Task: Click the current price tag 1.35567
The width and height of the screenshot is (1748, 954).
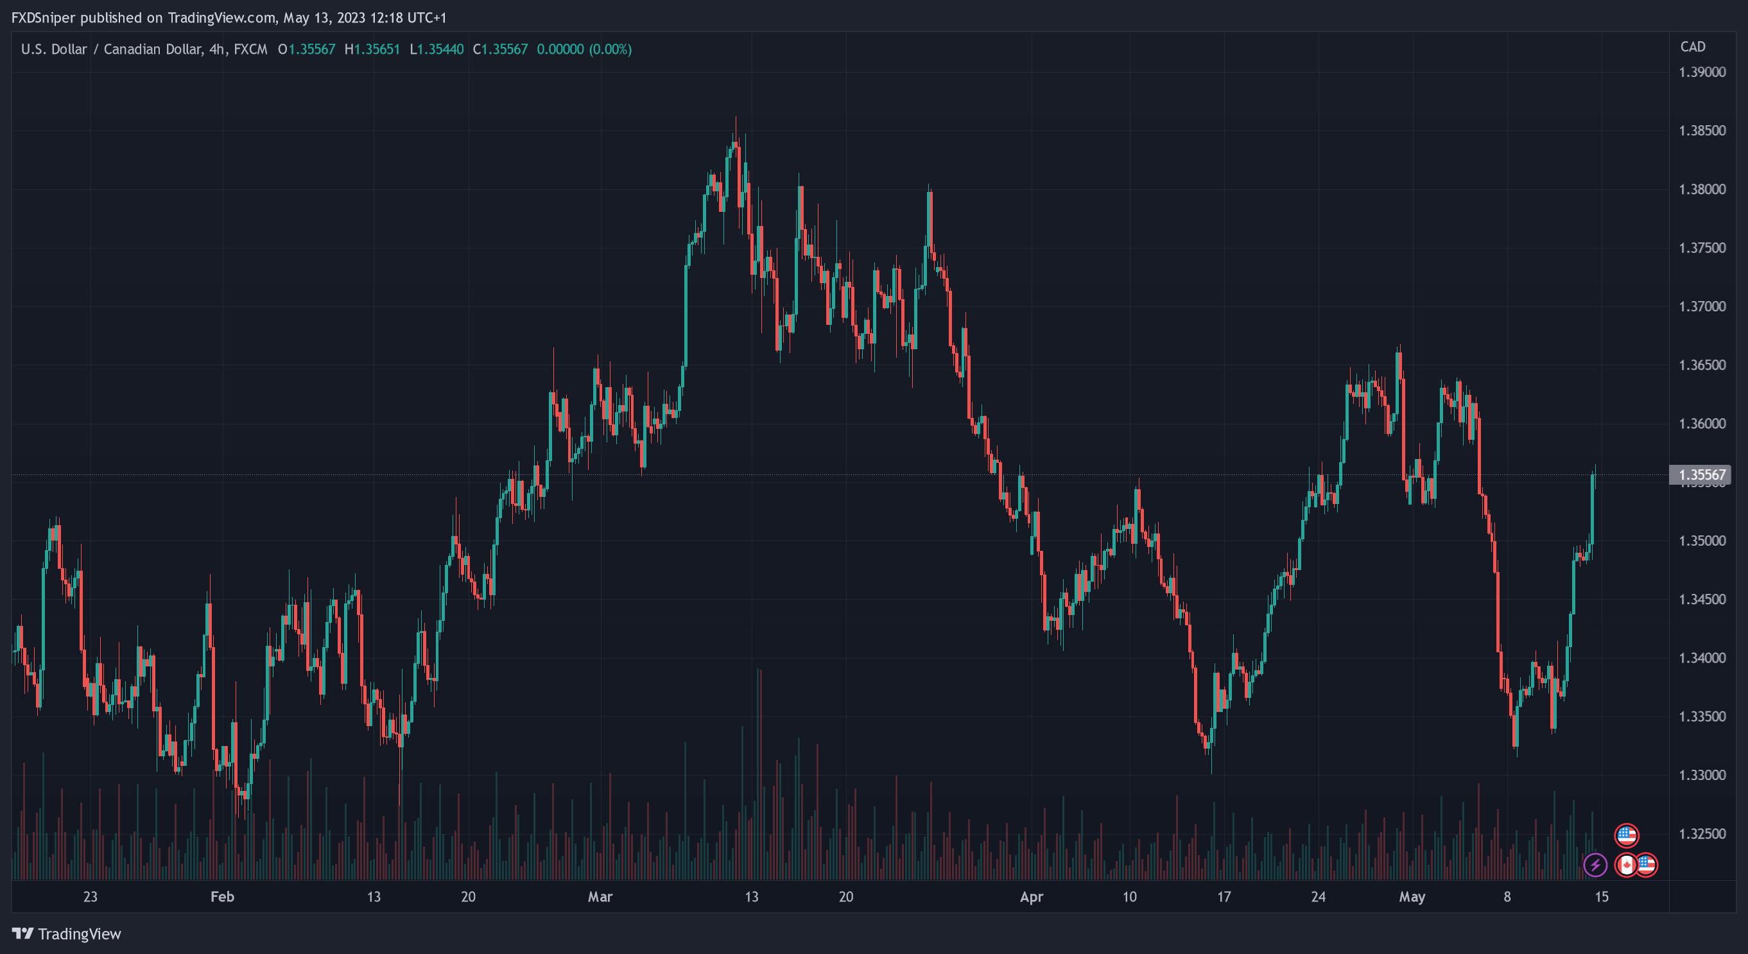Action: click(x=1701, y=474)
